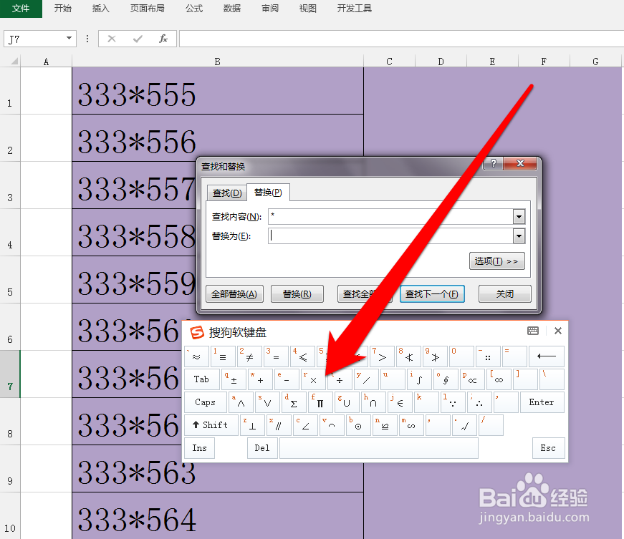This screenshot has width=624, height=539.
Task: Open the 文件 File menu
Action: [x=21, y=9]
